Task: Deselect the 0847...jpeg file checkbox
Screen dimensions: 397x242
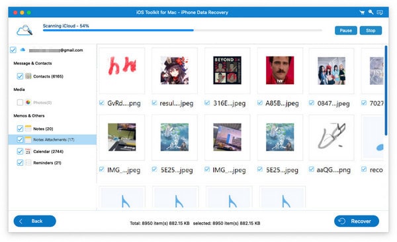Action: pyautogui.click(x=312, y=103)
